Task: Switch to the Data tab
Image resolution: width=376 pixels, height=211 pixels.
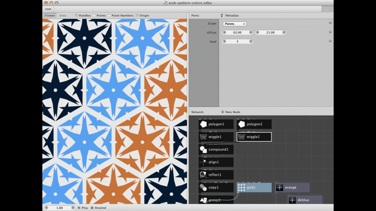Action: click(x=63, y=16)
